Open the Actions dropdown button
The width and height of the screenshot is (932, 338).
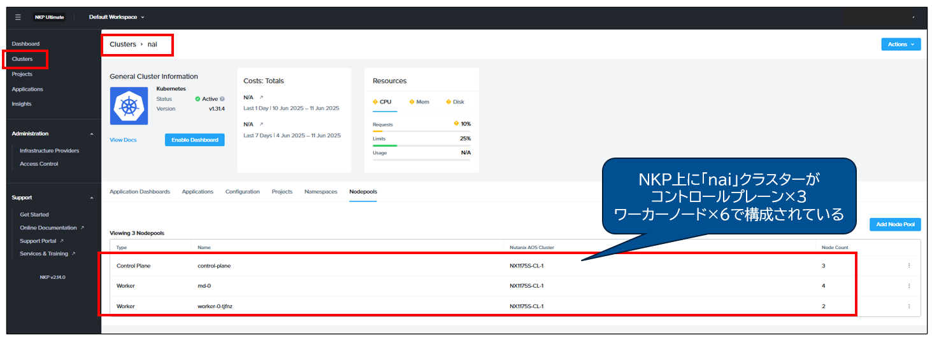[900, 44]
